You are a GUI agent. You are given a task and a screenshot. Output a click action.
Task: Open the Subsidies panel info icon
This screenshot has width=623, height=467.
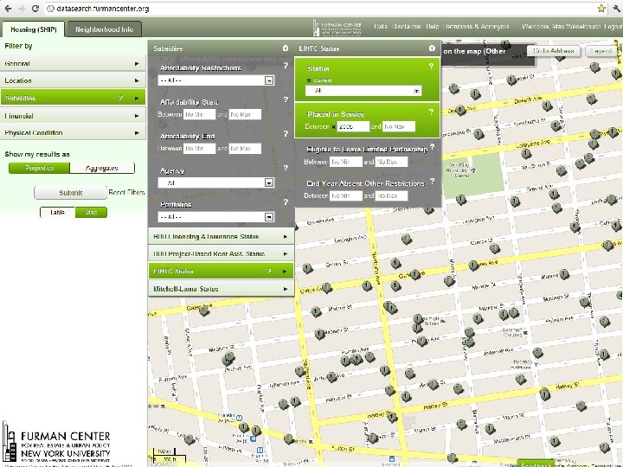[x=286, y=48]
